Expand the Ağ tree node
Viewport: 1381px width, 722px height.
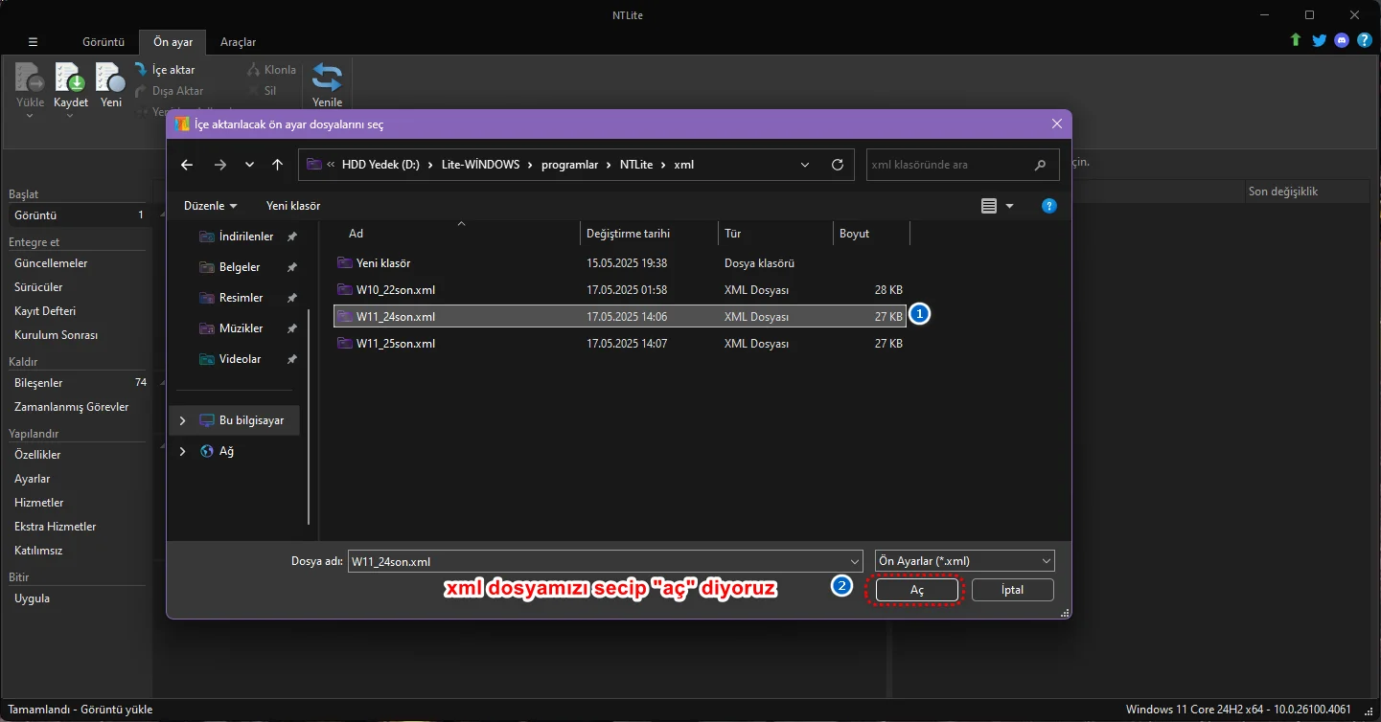(x=182, y=451)
